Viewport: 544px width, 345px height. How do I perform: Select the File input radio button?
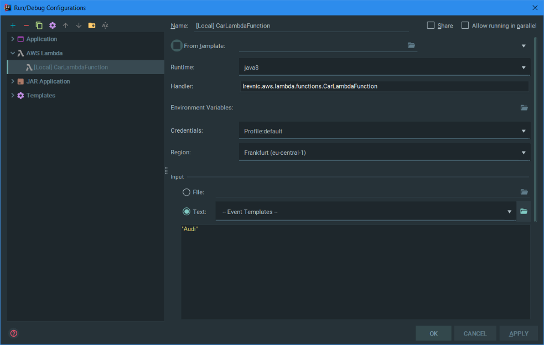(186, 192)
